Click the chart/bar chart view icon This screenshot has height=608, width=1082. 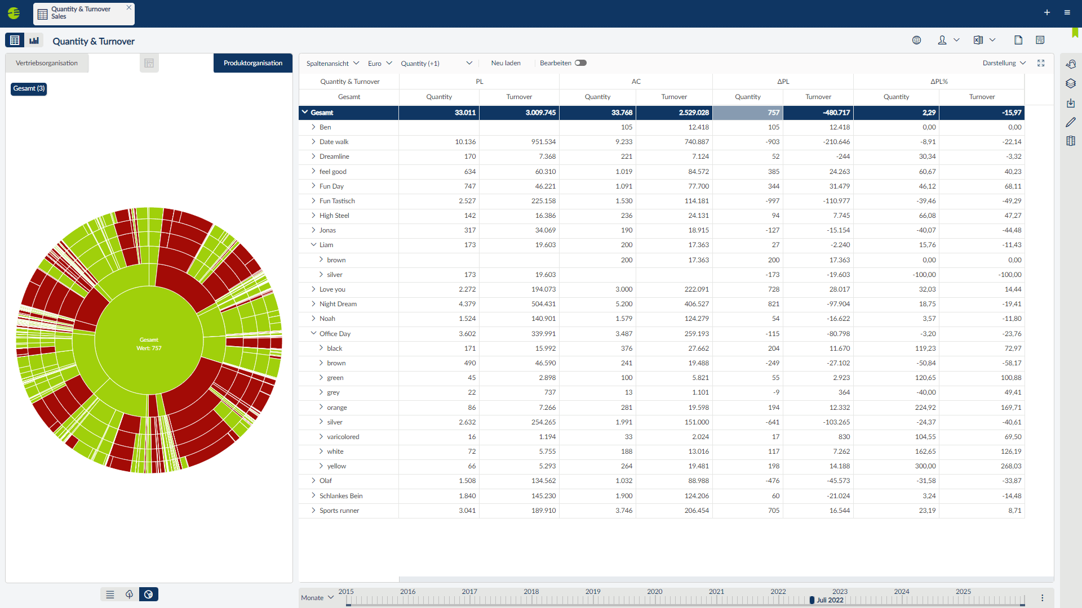point(34,41)
